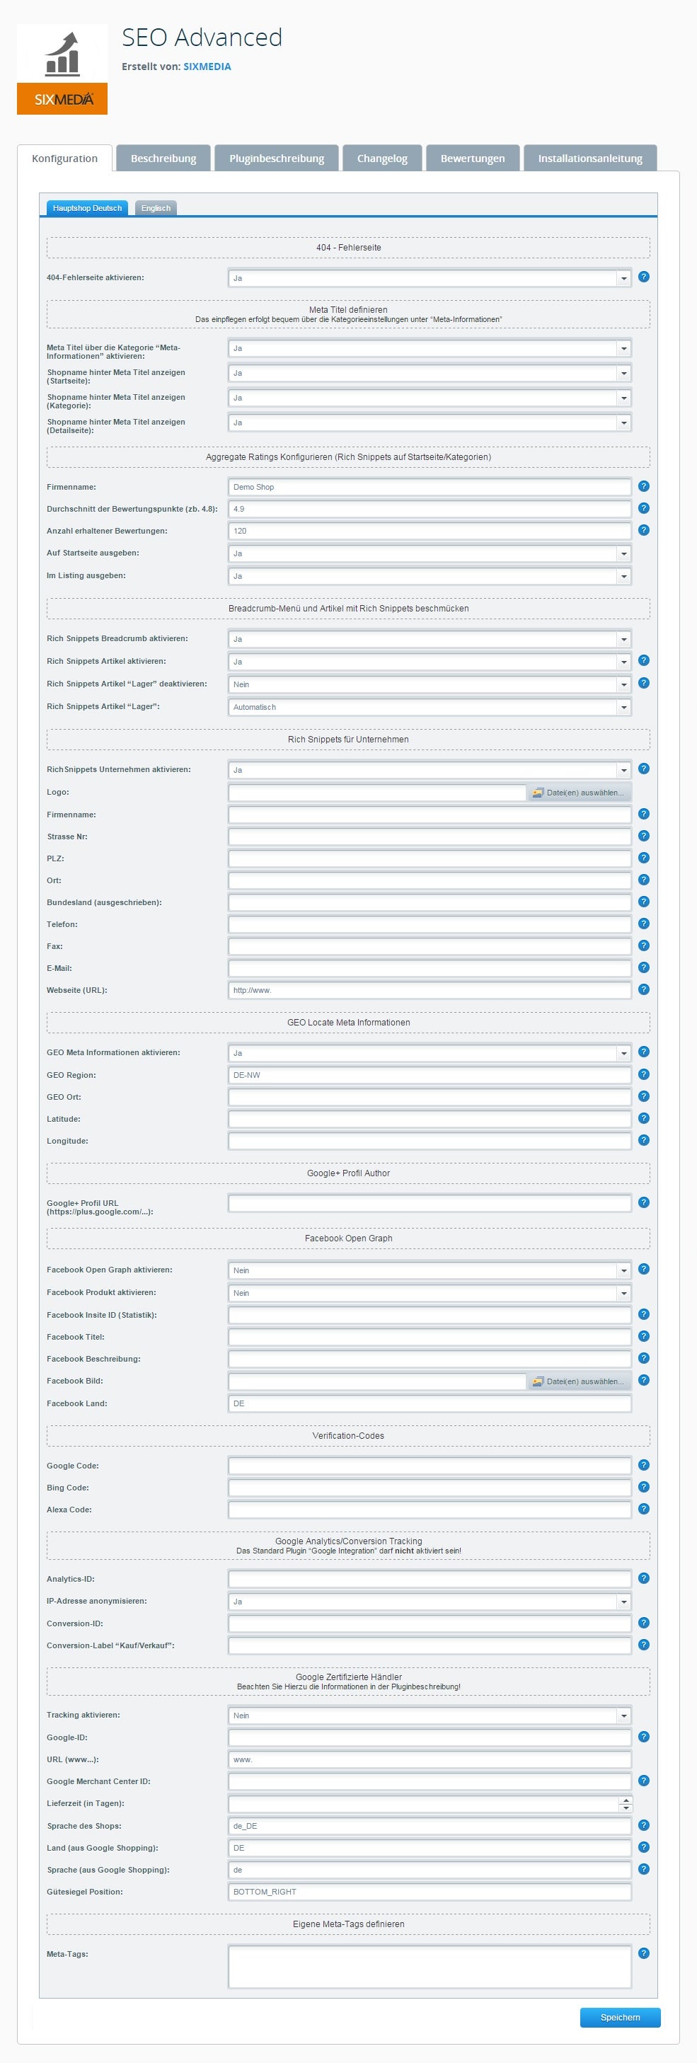The width and height of the screenshot is (697, 2063).
Task: Select the Hauptshop Deutsch tab
Action: click(87, 208)
